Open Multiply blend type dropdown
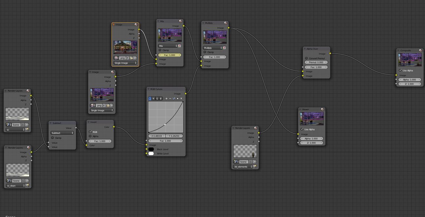 (213, 48)
